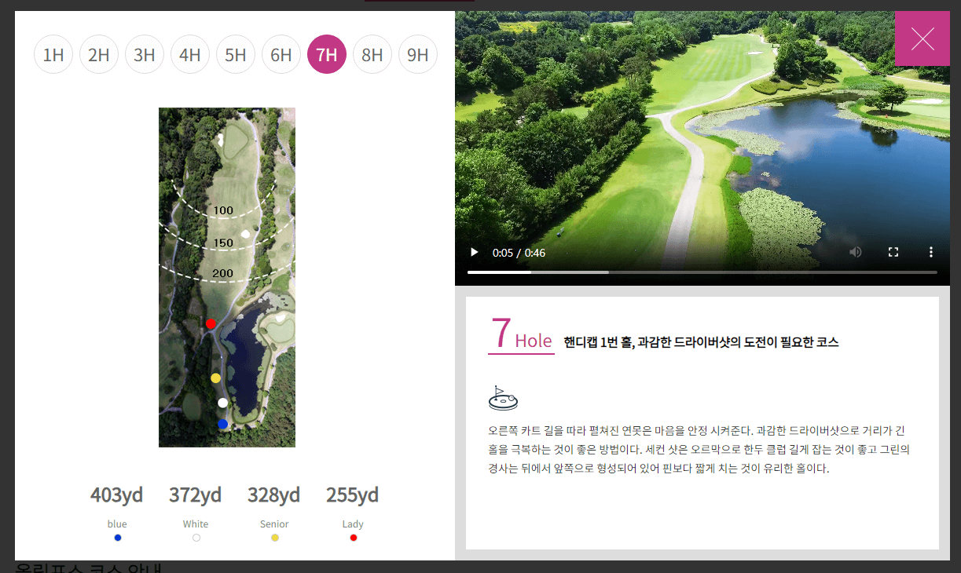Screen dimensions: 961x573
Task: Click the red dot under the Lady label
Action: click(x=353, y=537)
